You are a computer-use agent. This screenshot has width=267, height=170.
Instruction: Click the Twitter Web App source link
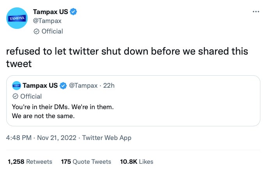(107, 138)
